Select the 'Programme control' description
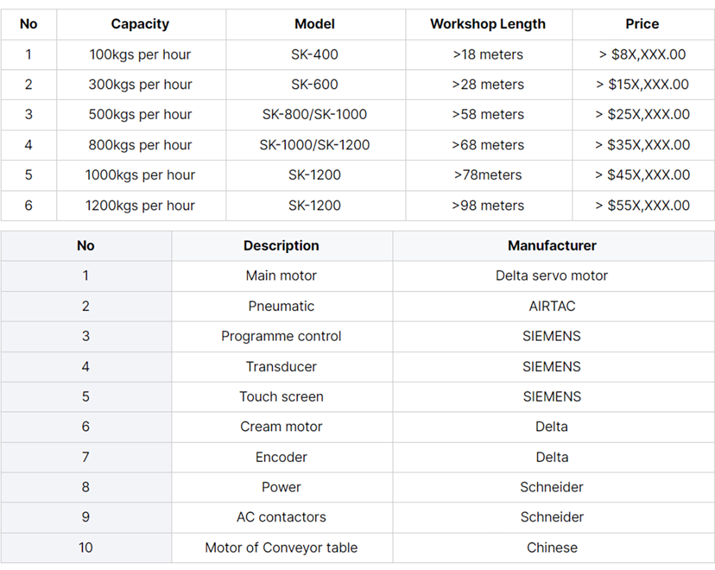Viewport: 715px width, 570px height. 282,336
